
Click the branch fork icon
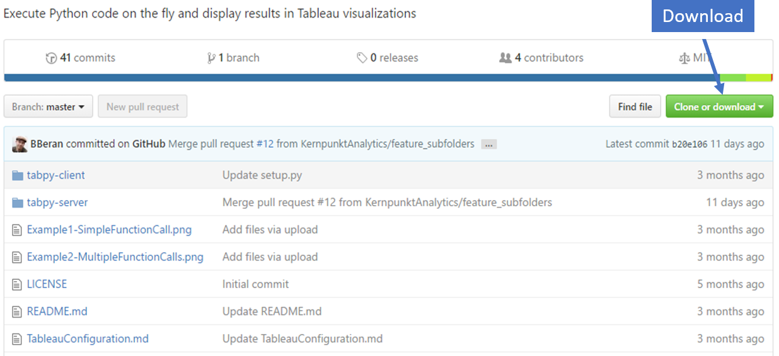[211, 58]
